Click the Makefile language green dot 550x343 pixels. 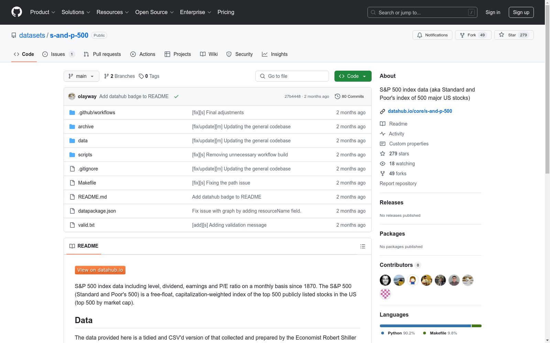pos(425,333)
